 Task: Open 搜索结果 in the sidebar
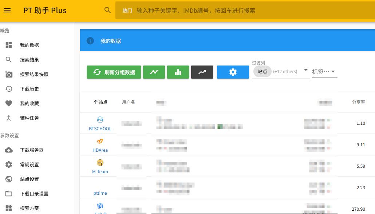point(29,60)
